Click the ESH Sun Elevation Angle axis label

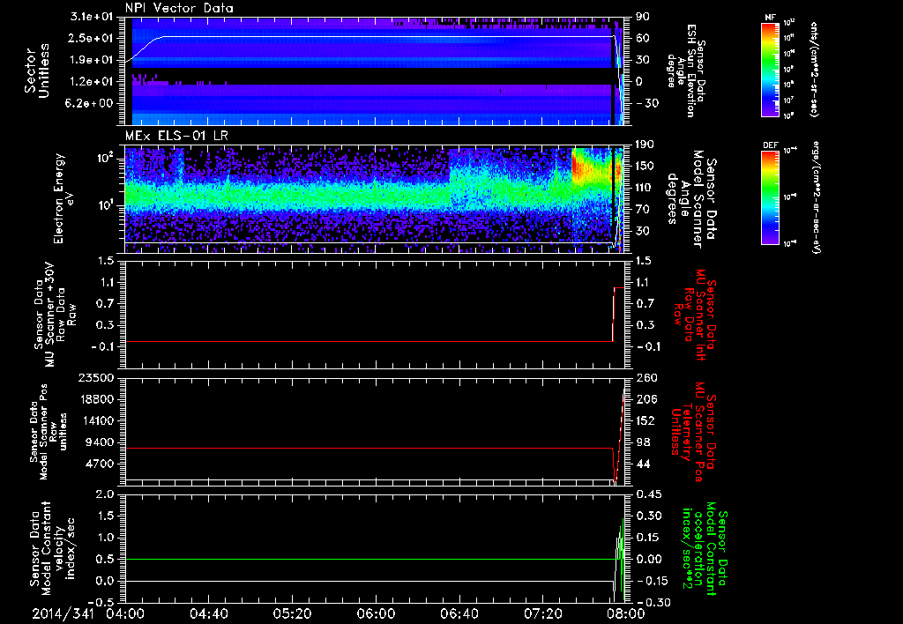pos(686,71)
